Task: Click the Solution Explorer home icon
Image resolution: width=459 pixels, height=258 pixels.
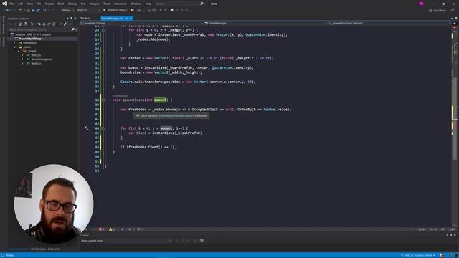Action: click(x=20, y=24)
